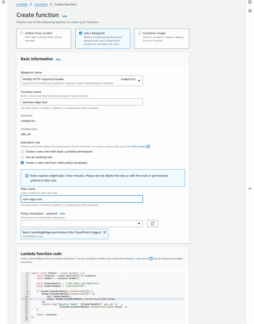Click inside the Lambda function code editor on line 11
The width and height of the screenshot is (254, 324).
(x=108, y=299)
